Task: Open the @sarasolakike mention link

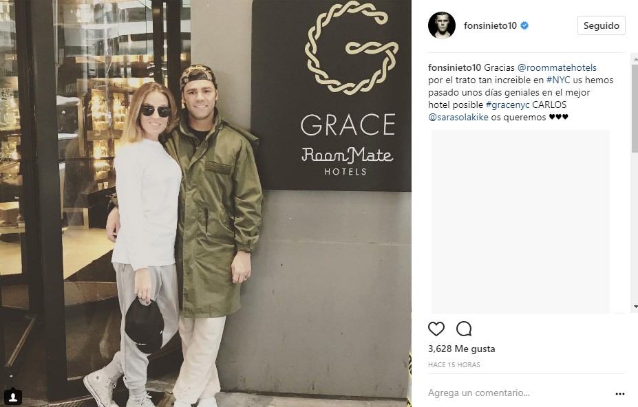Action: [458, 118]
